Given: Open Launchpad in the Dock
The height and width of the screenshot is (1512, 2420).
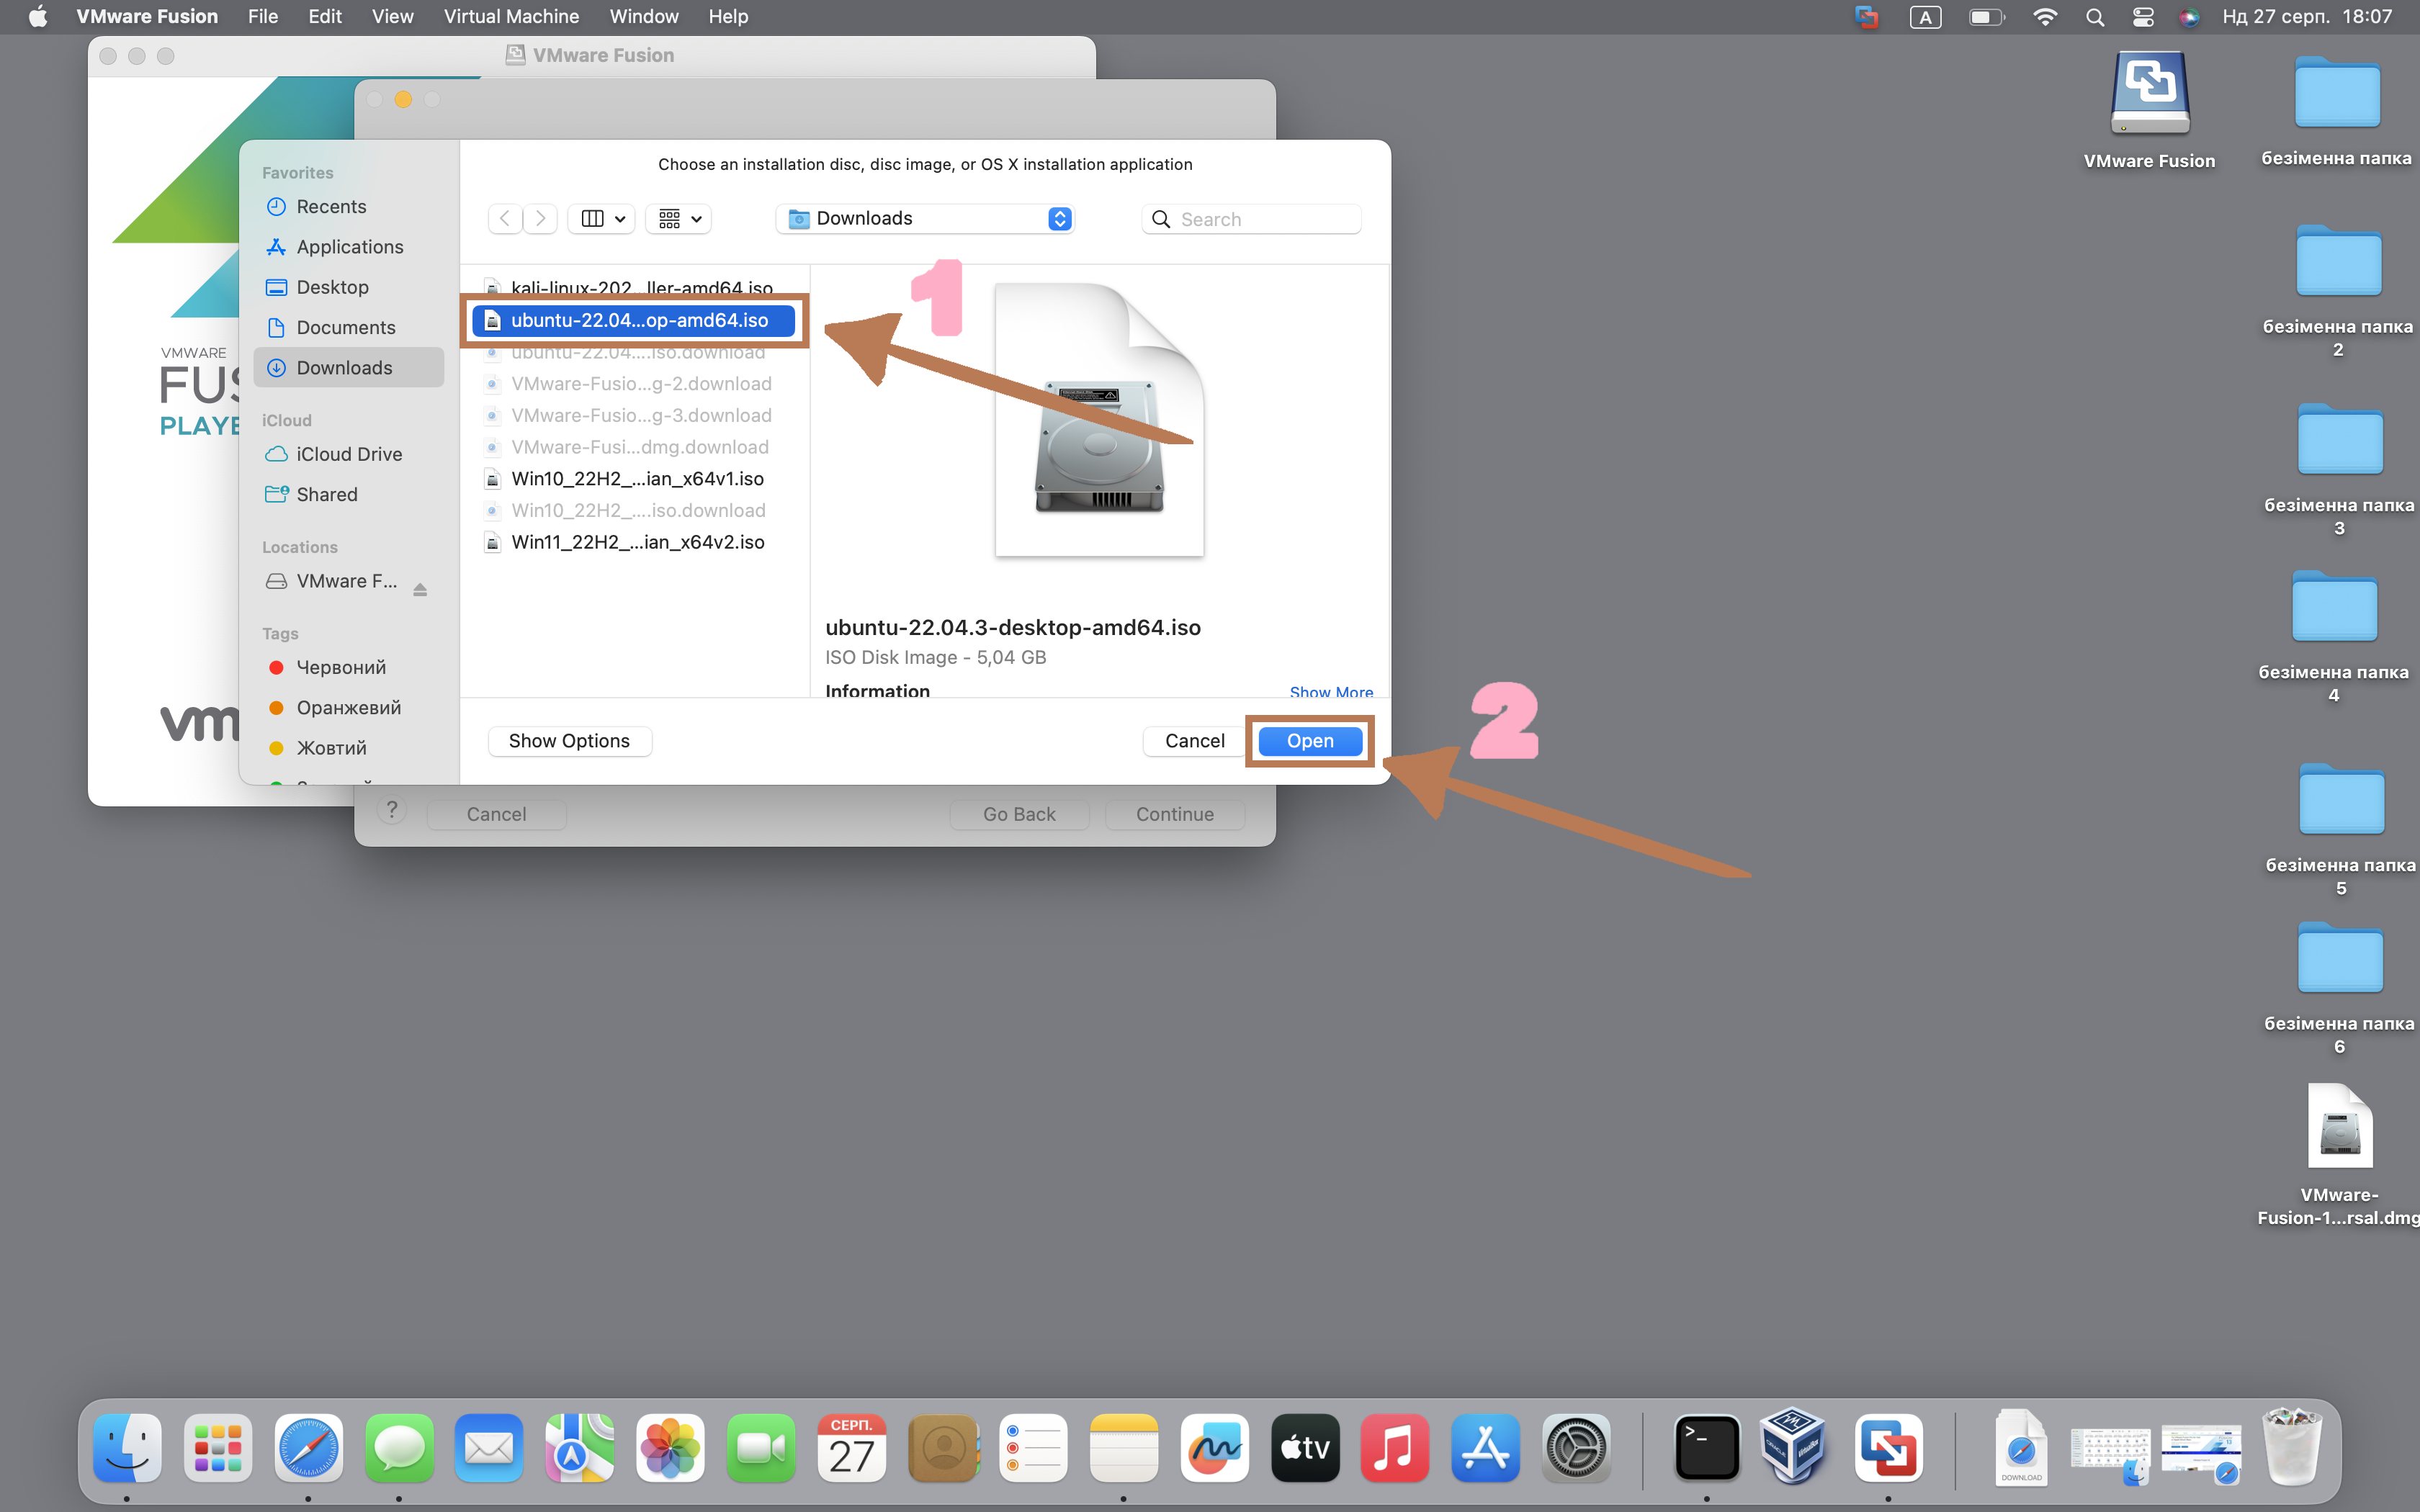Looking at the screenshot, I should (x=218, y=1447).
